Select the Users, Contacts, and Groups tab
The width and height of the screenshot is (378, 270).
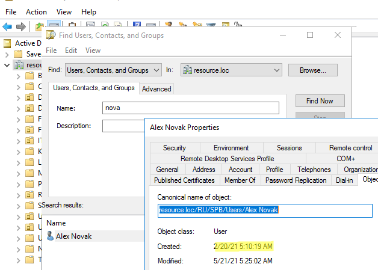tap(94, 88)
